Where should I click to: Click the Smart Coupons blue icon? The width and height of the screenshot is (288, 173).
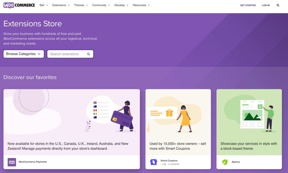click(x=154, y=162)
